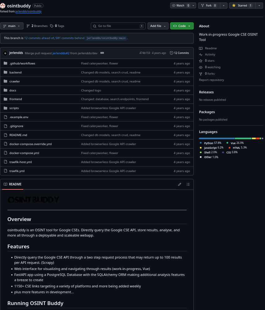The image size is (265, 310).
Task: Click the commit message ellipsis icon
Action: point(102,53)
